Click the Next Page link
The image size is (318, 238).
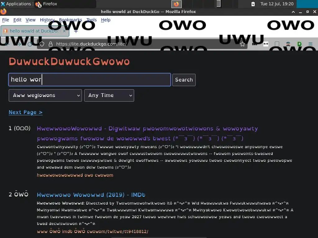tap(25, 112)
